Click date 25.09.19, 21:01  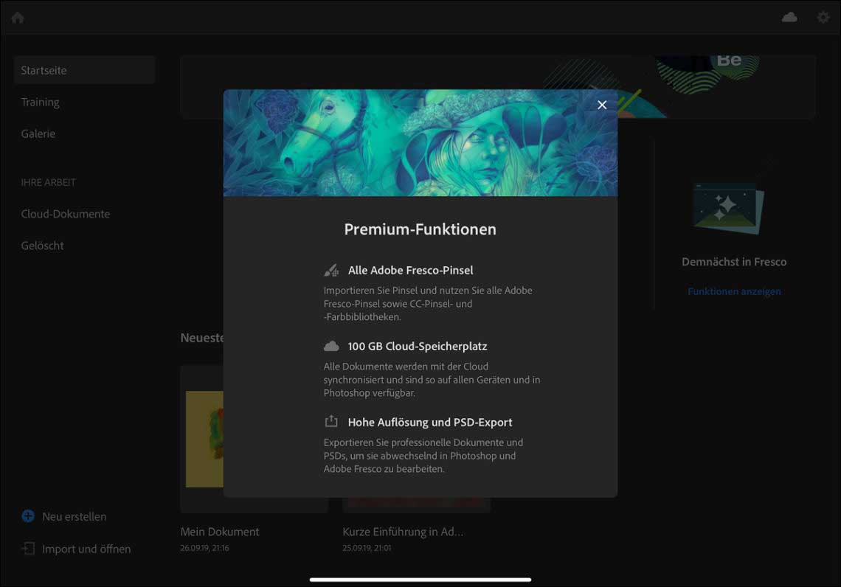[x=367, y=548]
